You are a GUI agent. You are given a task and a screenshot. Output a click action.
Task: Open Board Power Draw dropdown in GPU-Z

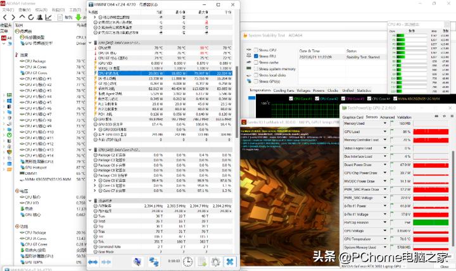click(385, 165)
